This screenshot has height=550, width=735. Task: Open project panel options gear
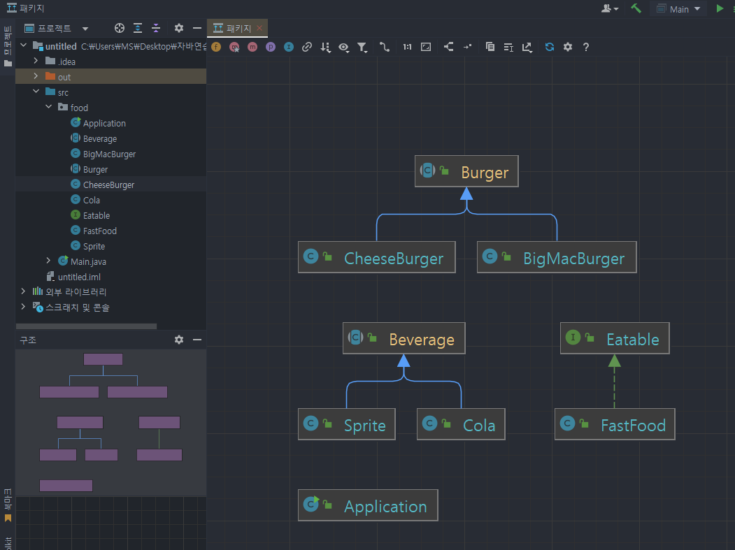[x=179, y=28]
